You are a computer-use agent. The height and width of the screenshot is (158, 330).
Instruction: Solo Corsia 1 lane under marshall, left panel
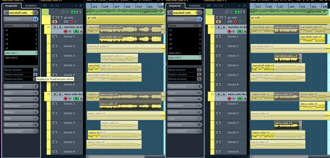[x=55, y=37]
